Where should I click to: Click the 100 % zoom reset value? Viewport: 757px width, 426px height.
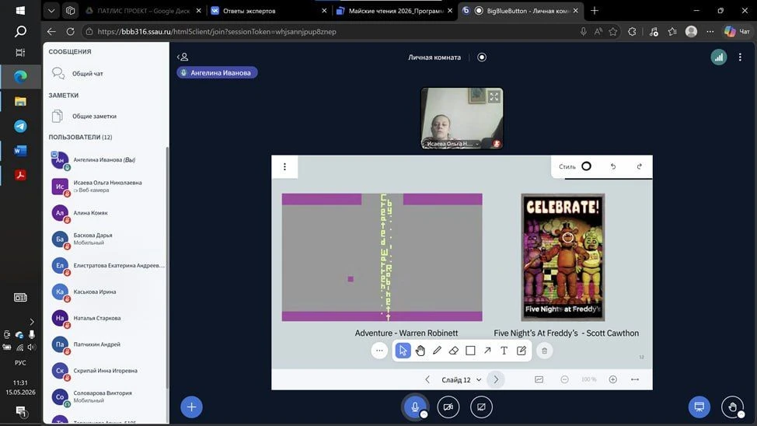point(588,379)
